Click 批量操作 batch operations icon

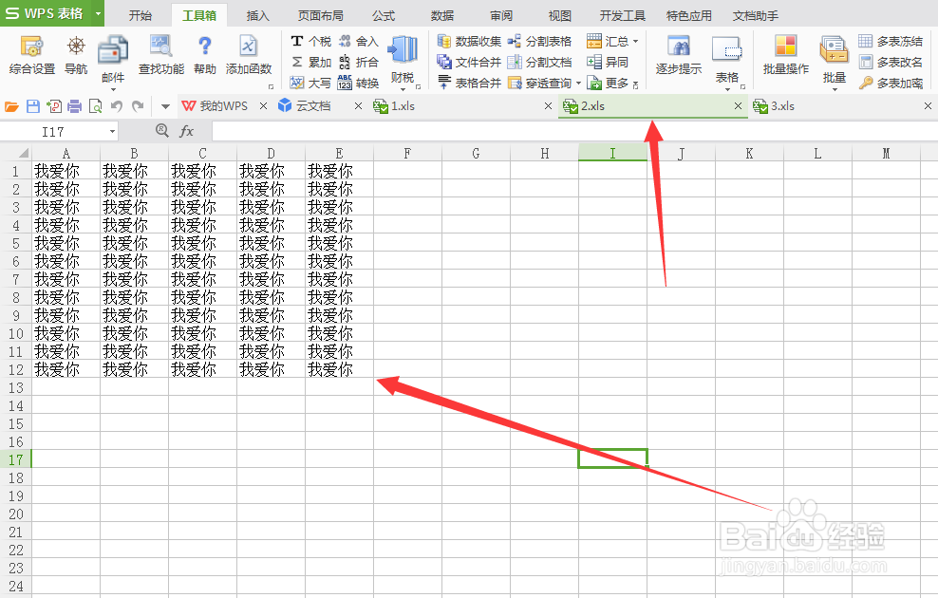click(x=785, y=54)
